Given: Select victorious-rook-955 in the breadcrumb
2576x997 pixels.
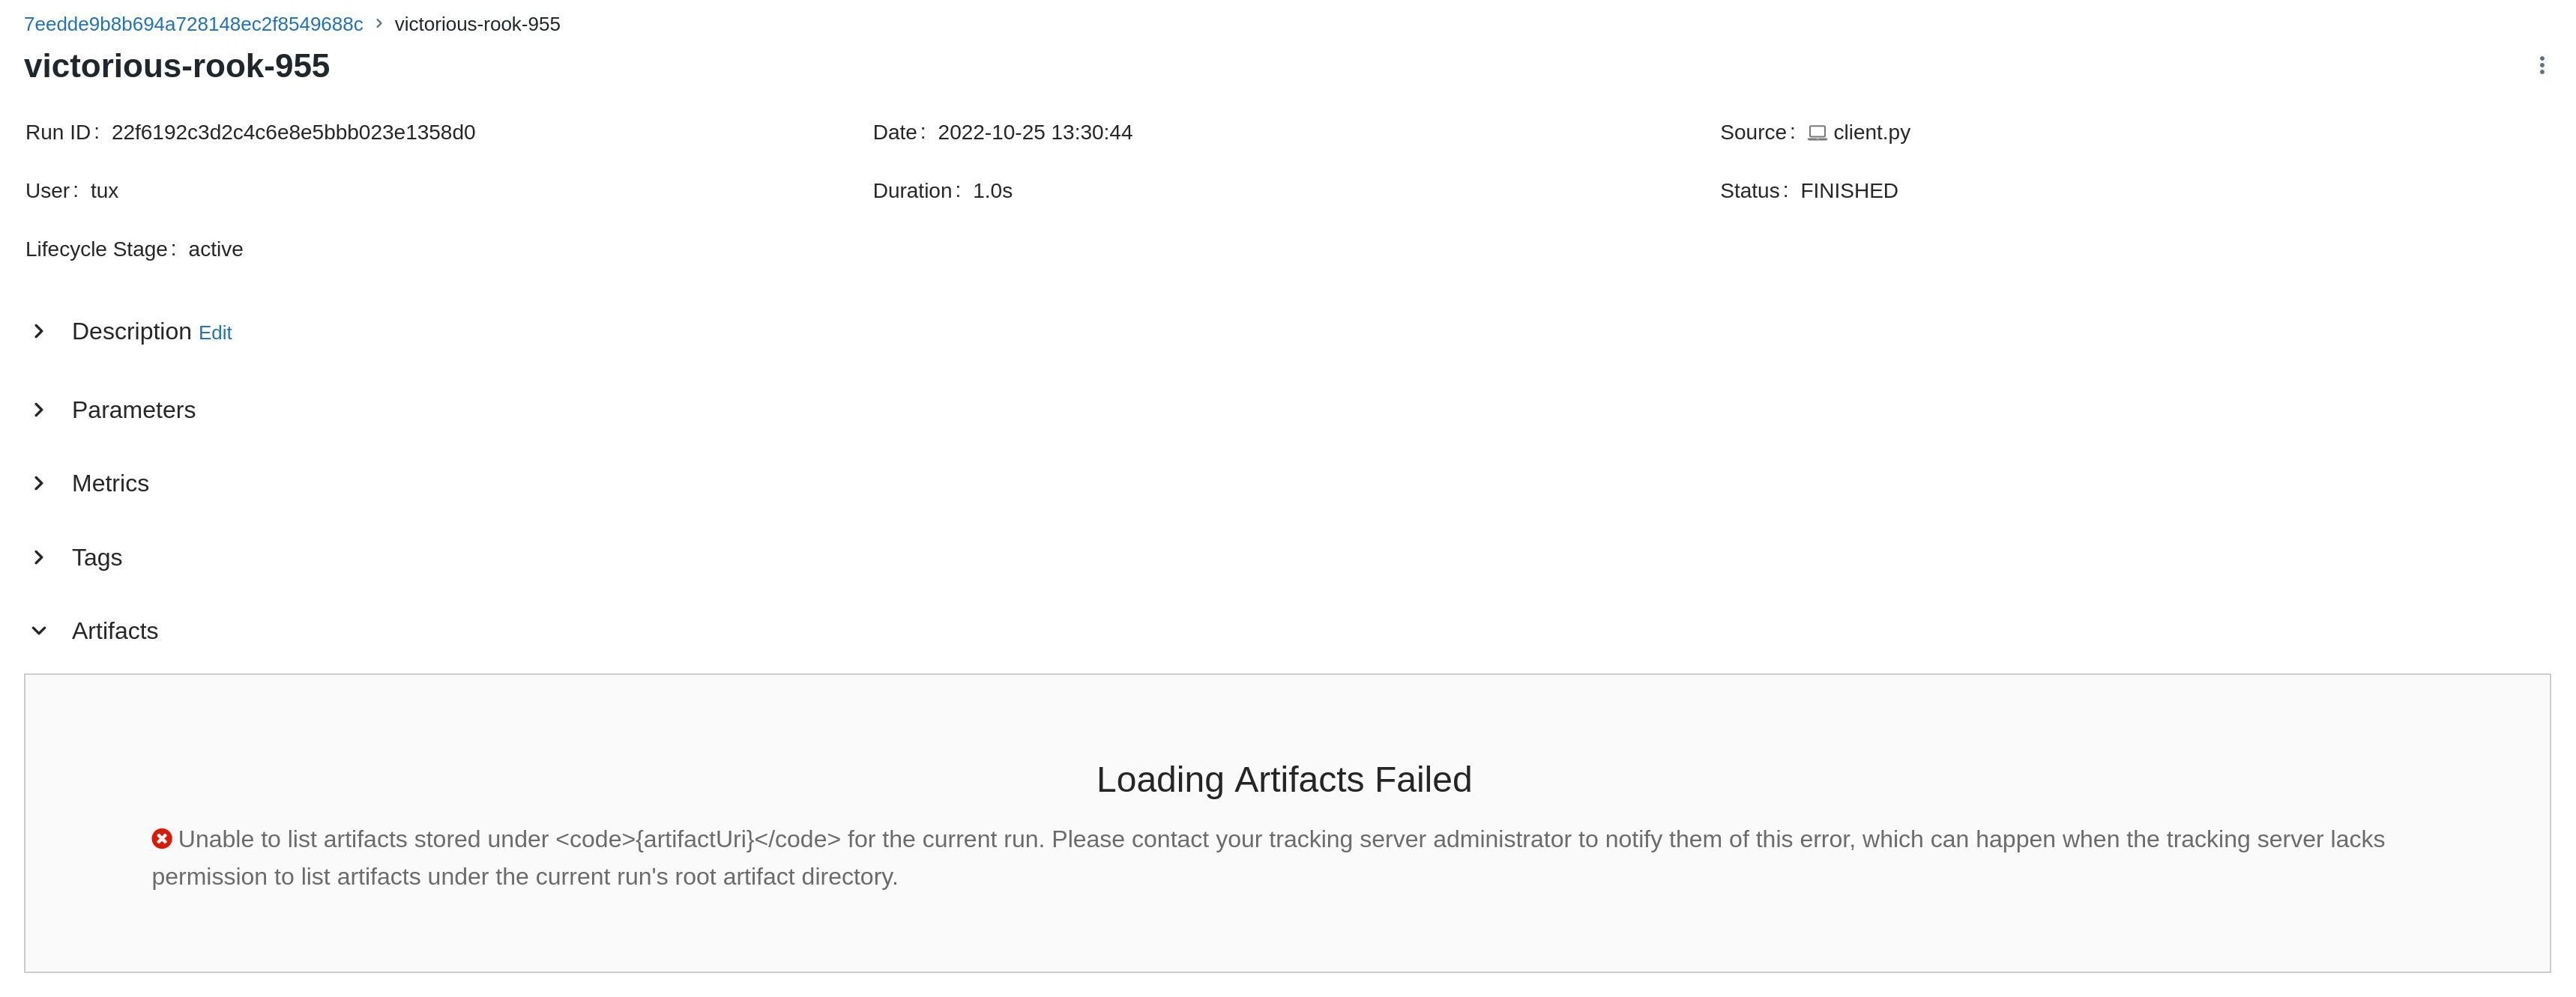Looking at the screenshot, I should 477,24.
